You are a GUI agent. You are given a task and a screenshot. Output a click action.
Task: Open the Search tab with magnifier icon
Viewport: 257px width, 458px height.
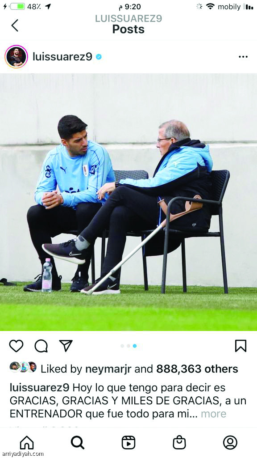click(x=78, y=442)
